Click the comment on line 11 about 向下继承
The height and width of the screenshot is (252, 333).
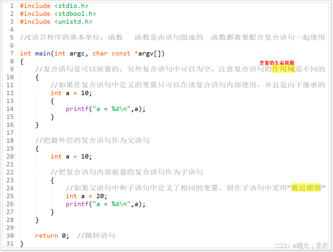coord(188,85)
